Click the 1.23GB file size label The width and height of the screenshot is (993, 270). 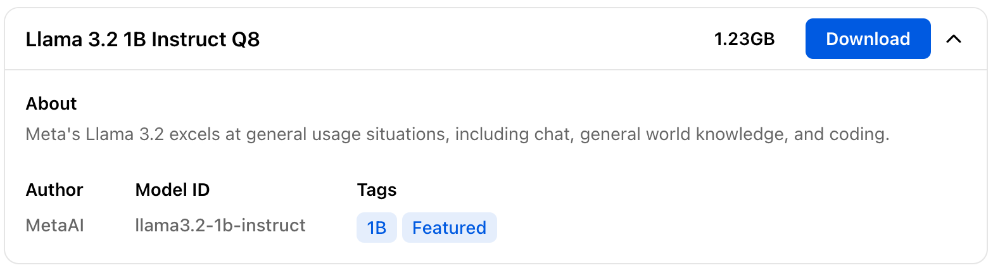pyautogui.click(x=744, y=39)
